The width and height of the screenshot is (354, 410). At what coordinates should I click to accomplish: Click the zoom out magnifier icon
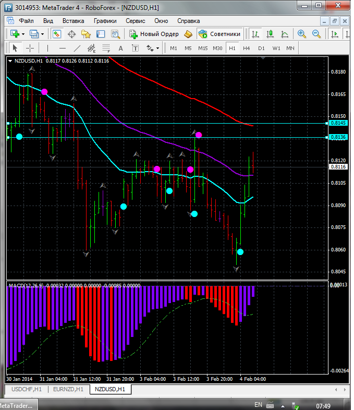pos(316,34)
